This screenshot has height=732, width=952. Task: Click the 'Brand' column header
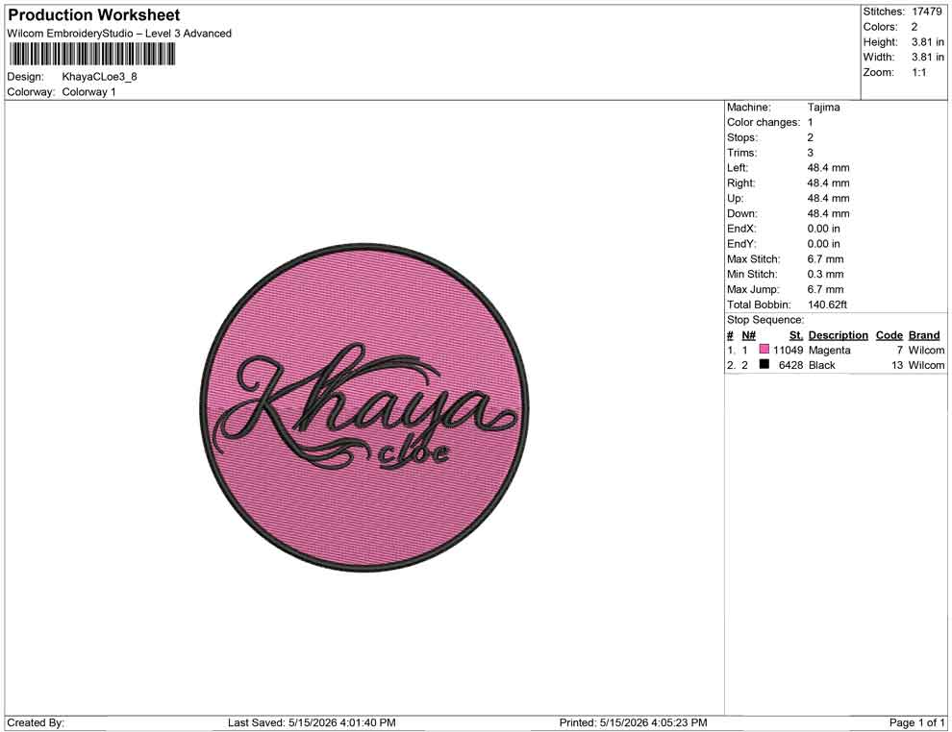(924, 335)
